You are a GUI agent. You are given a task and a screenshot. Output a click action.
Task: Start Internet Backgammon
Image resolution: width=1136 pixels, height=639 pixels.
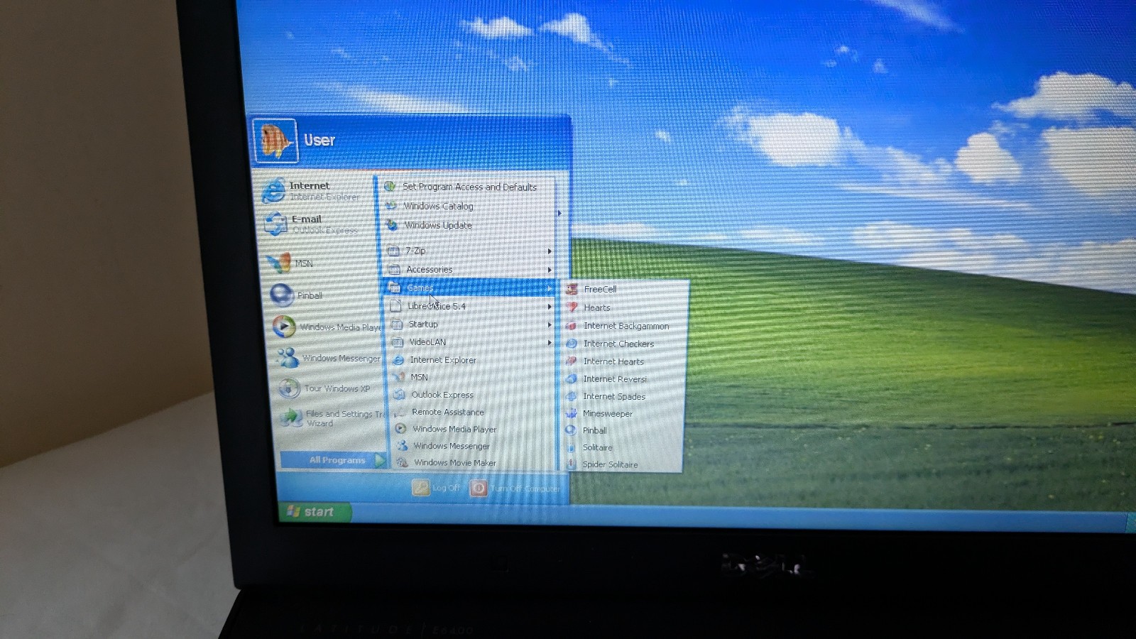(x=625, y=326)
